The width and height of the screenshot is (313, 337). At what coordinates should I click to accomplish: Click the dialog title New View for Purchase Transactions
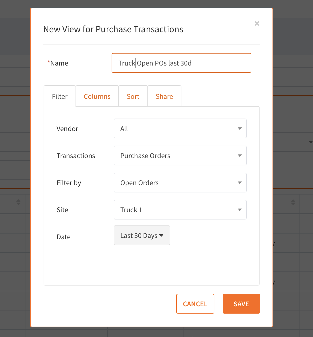point(113,29)
